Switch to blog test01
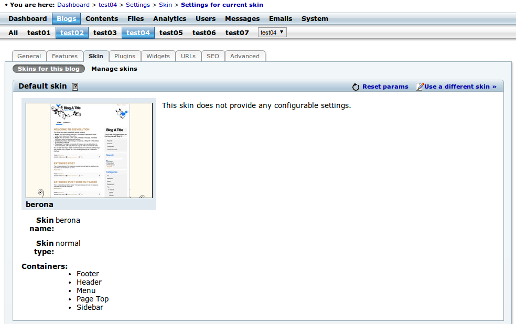The height and width of the screenshot is (324, 516). pos(39,33)
